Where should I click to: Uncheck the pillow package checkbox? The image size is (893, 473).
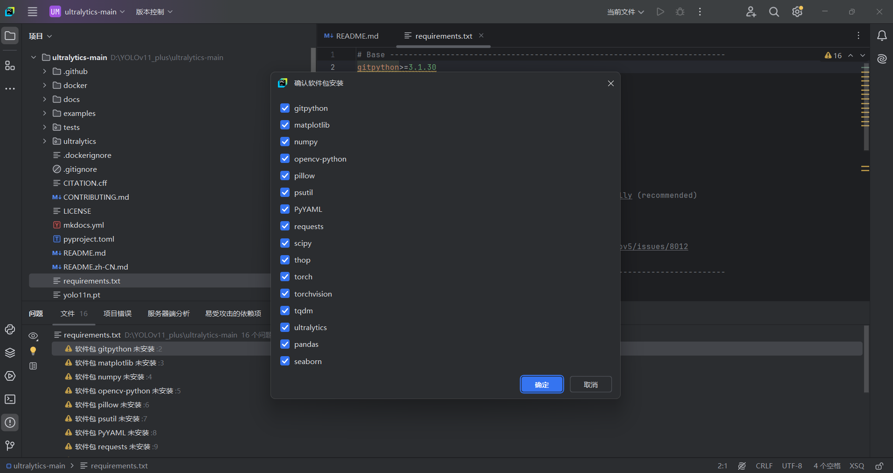click(x=285, y=176)
